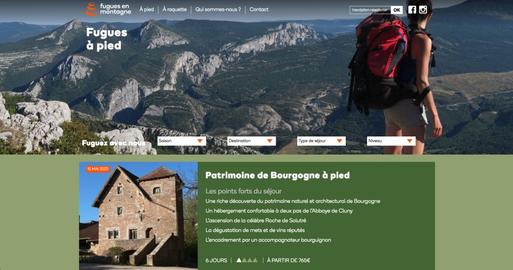Expand the Type de séjour dropdown
The image size is (513, 270).
point(321,141)
